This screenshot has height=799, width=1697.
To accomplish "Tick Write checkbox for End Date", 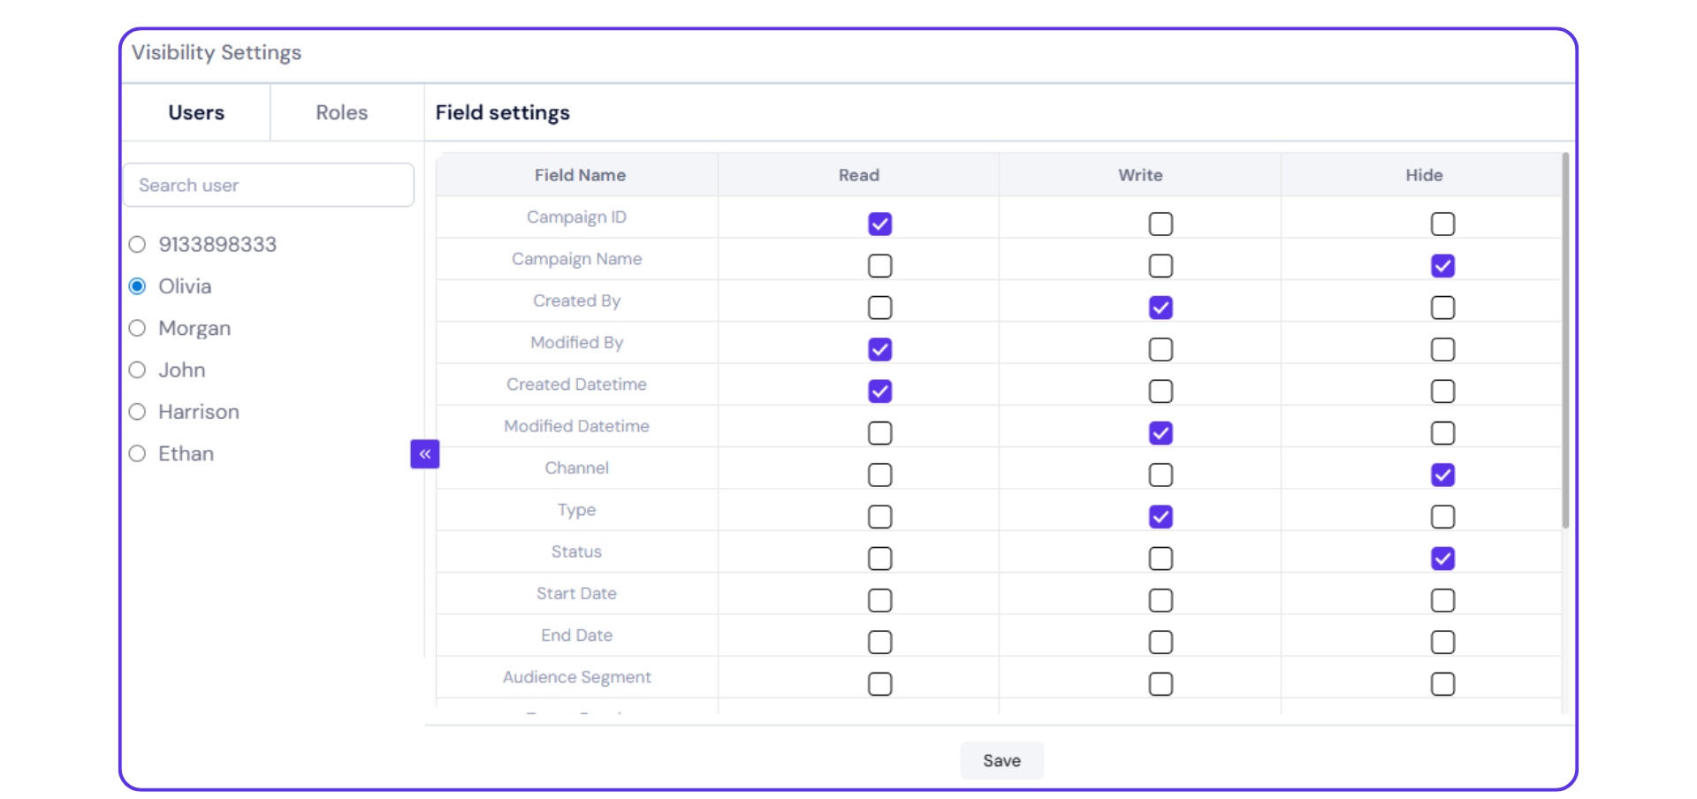I will (x=1161, y=643).
